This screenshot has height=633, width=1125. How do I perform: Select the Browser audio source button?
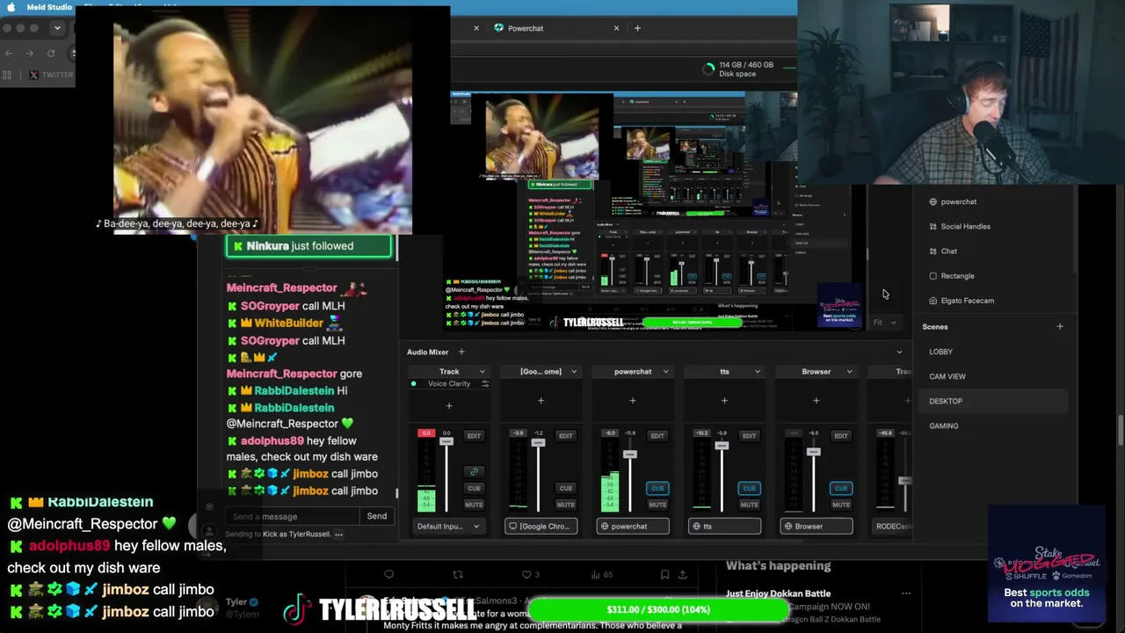(817, 527)
